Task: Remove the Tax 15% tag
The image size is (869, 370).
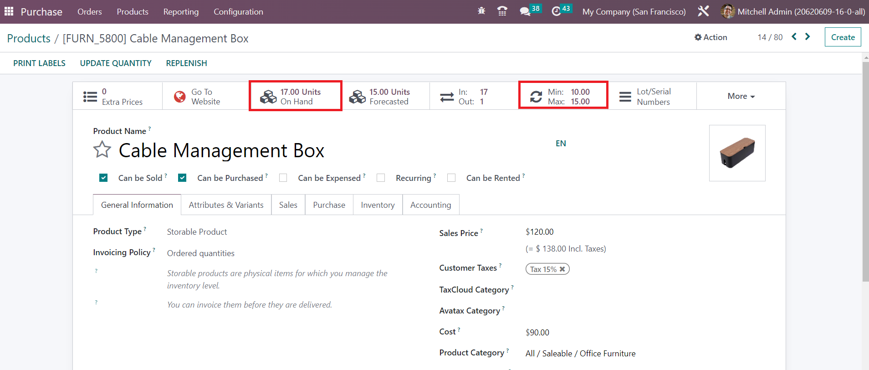Action: [x=562, y=269]
